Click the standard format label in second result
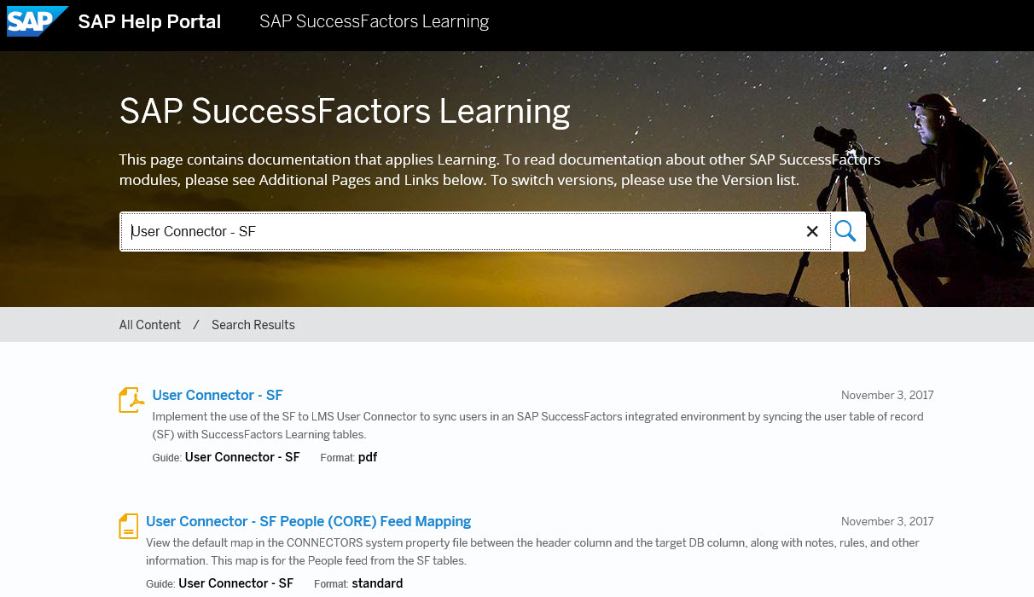1034x597 pixels. 377,583
